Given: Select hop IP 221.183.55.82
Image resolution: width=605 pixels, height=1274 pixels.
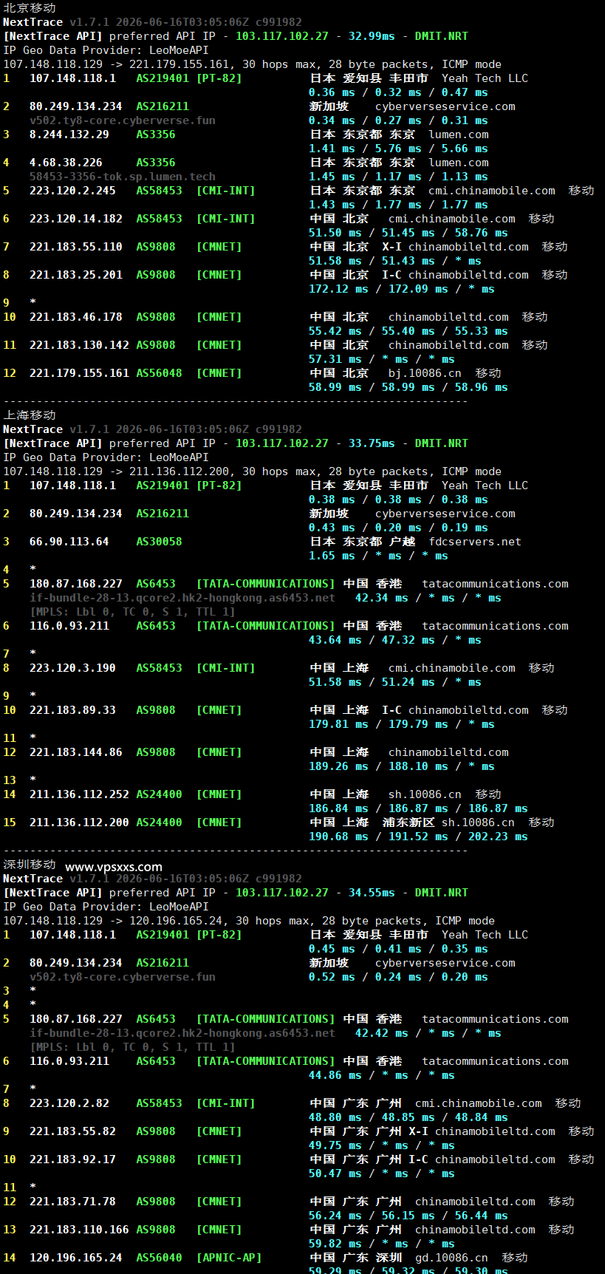Looking at the screenshot, I should 72,1131.
